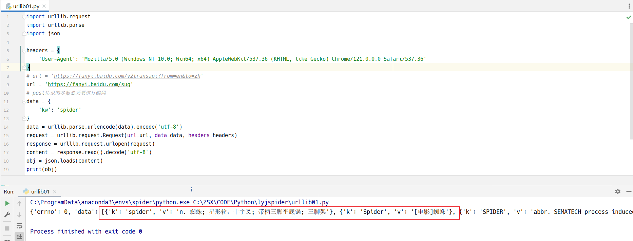Click gutter line number 9

[x=8, y=85]
